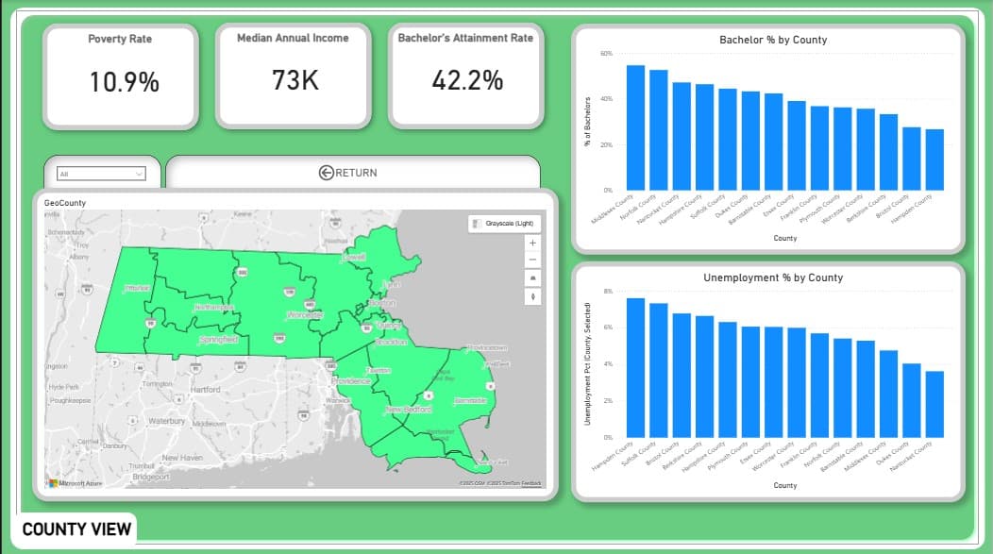Open the TomTom Feedback link
993x554 pixels.
pyautogui.click(x=529, y=482)
